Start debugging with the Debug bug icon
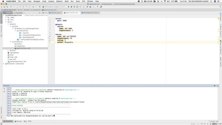Viewport: 222px width, 125px height. pos(71,7)
